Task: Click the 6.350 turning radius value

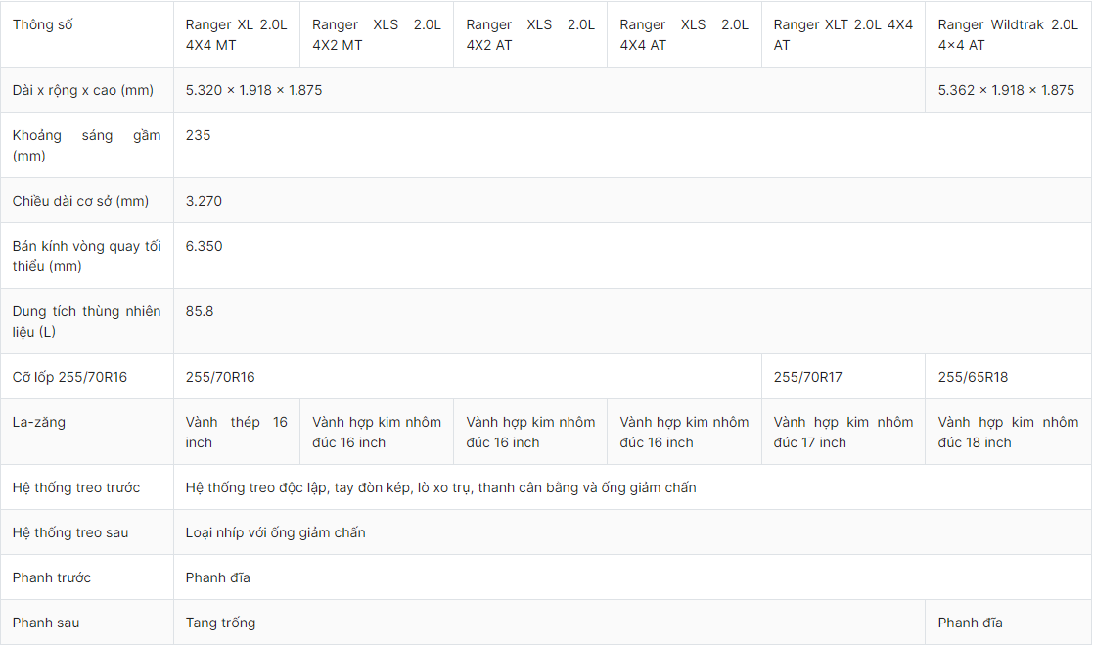Action: pyautogui.click(x=204, y=246)
